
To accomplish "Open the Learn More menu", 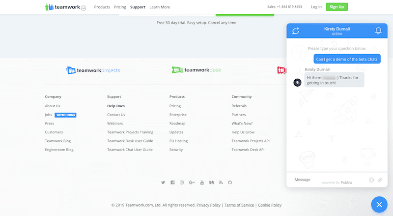I will point(160,7).
